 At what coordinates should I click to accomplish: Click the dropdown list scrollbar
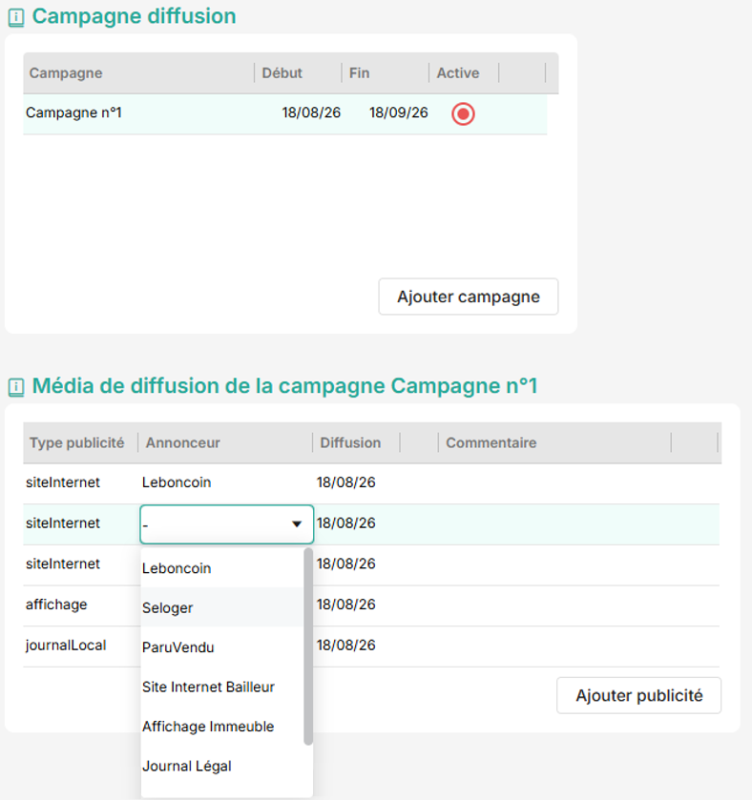tap(308, 646)
